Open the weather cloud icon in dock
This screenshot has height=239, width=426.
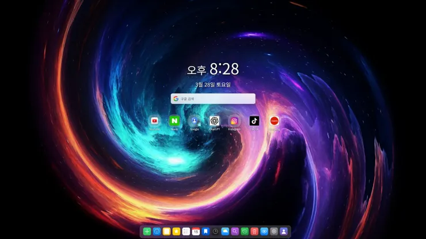[x=225, y=232]
